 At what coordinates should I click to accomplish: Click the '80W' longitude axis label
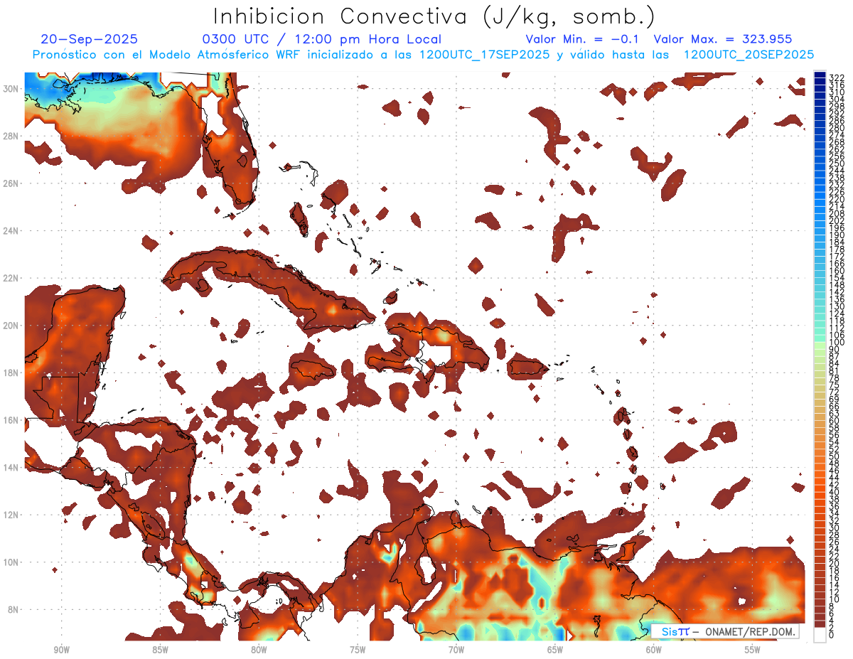coord(259,650)
